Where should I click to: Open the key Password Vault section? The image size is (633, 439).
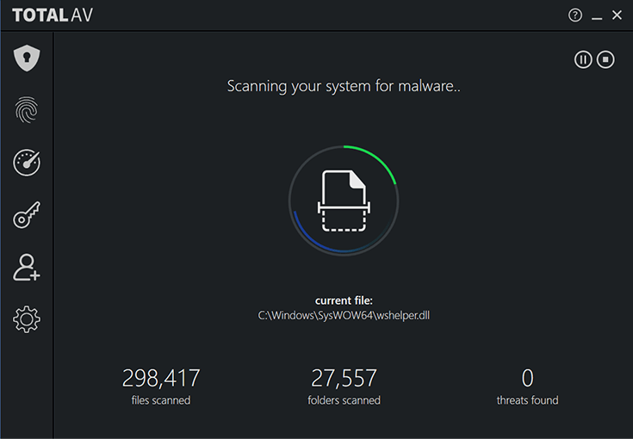27,214
